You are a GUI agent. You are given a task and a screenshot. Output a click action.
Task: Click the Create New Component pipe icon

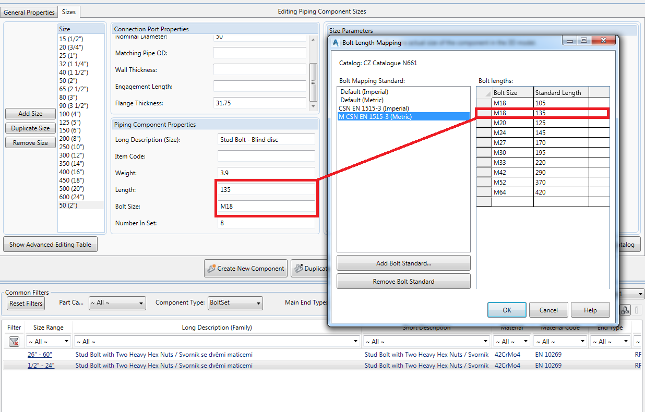210,269
